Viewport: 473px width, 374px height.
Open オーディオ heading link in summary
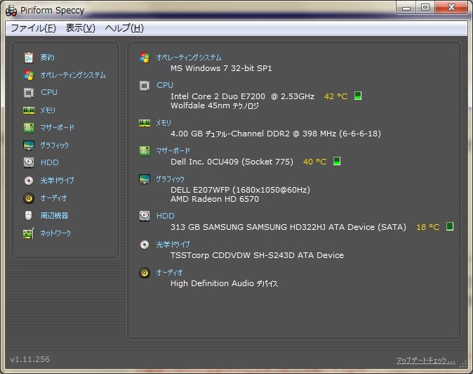click(169, 273)
